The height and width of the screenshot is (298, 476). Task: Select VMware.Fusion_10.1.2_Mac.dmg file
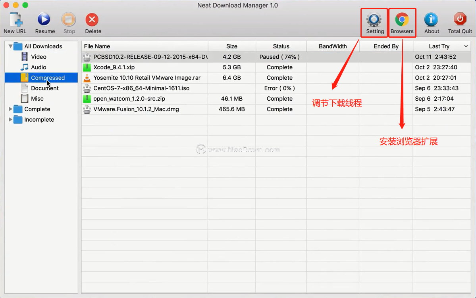pos(136,109)
